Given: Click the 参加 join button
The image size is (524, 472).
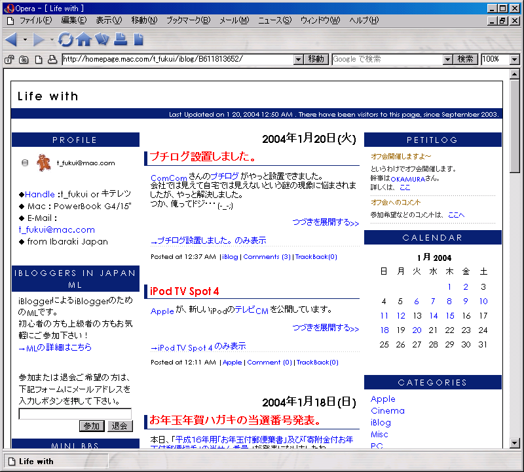Looking at the screenshot, I should pos(92,426).
